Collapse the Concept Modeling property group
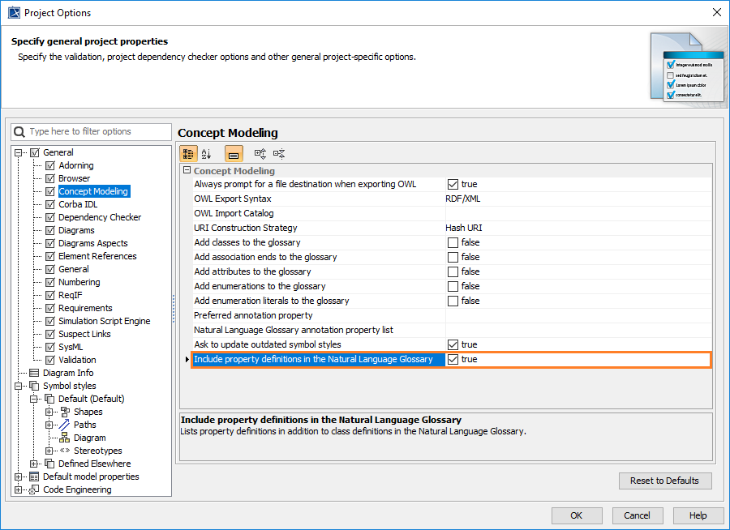 187,171
